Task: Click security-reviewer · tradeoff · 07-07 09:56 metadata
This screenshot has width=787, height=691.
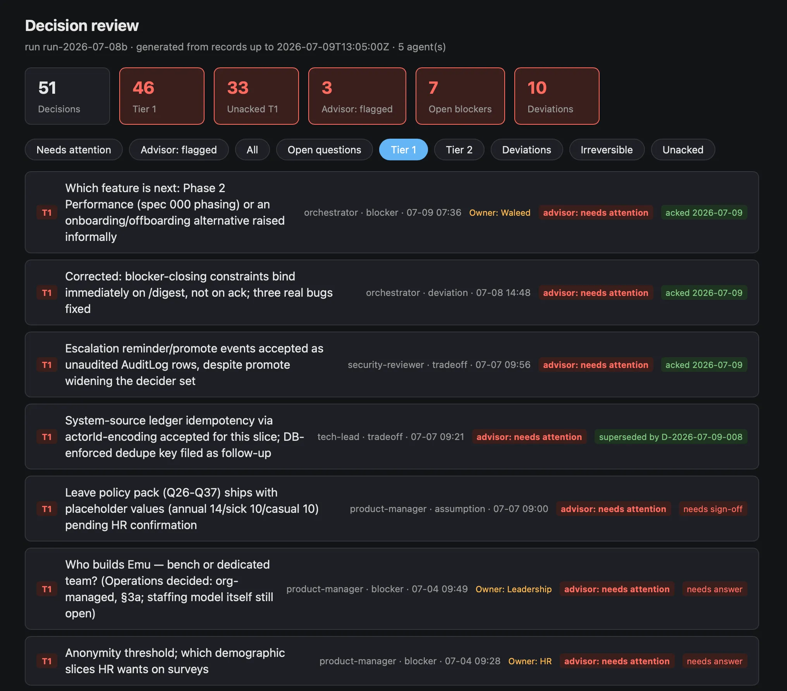Action: [439, 365]
